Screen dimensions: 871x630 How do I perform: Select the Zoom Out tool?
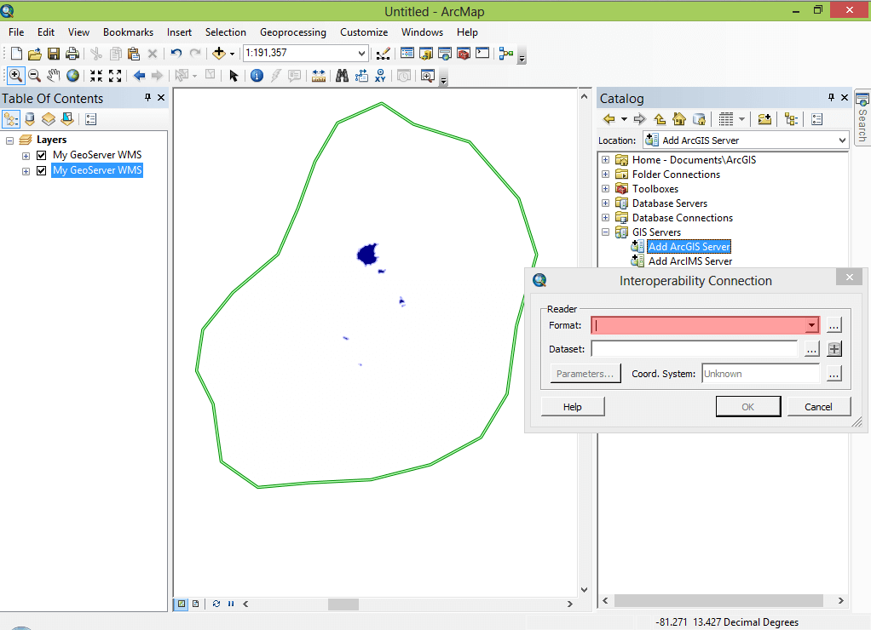(x=34, y=76)
